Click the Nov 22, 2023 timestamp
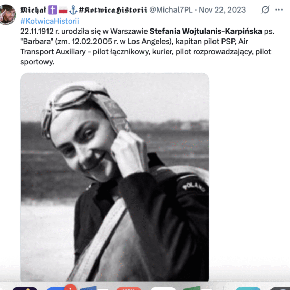290x290 pixels. [222, 10]
